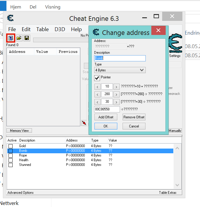Click the cheat table scroll up arrow
The height and width of the screenshot is (207, 200).
click(177, 148)
